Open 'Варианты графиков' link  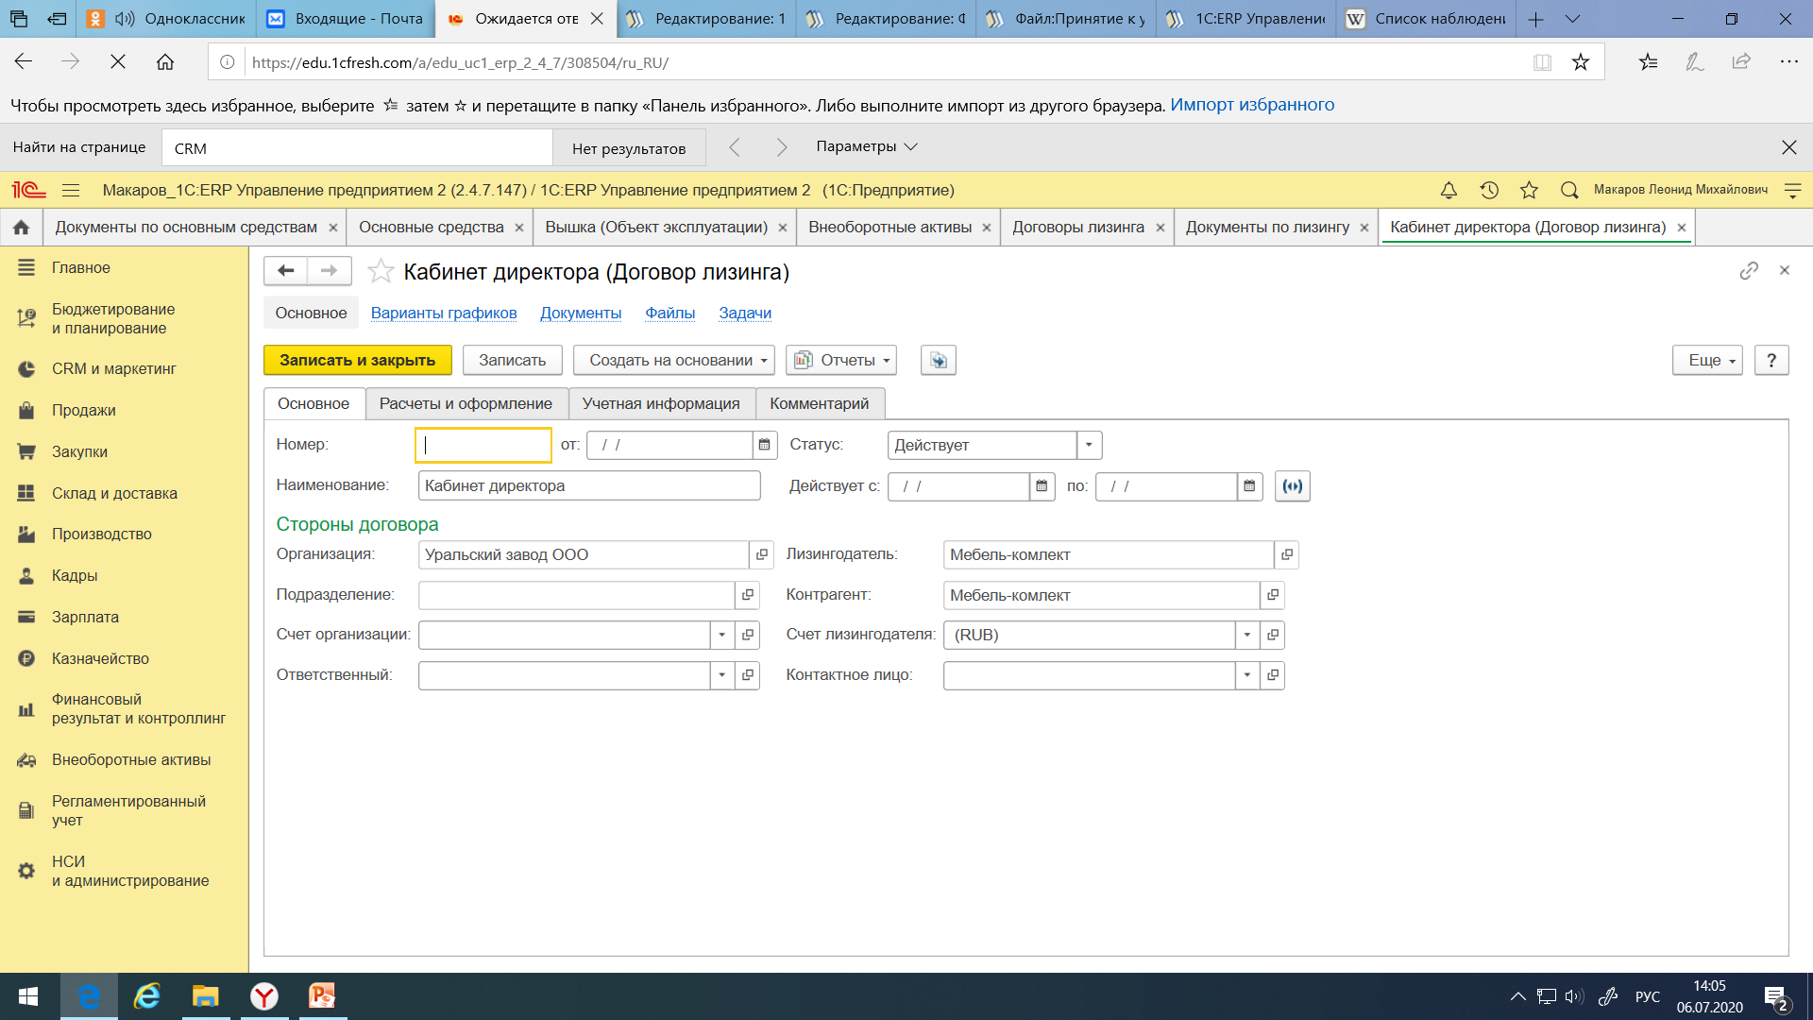444,314
